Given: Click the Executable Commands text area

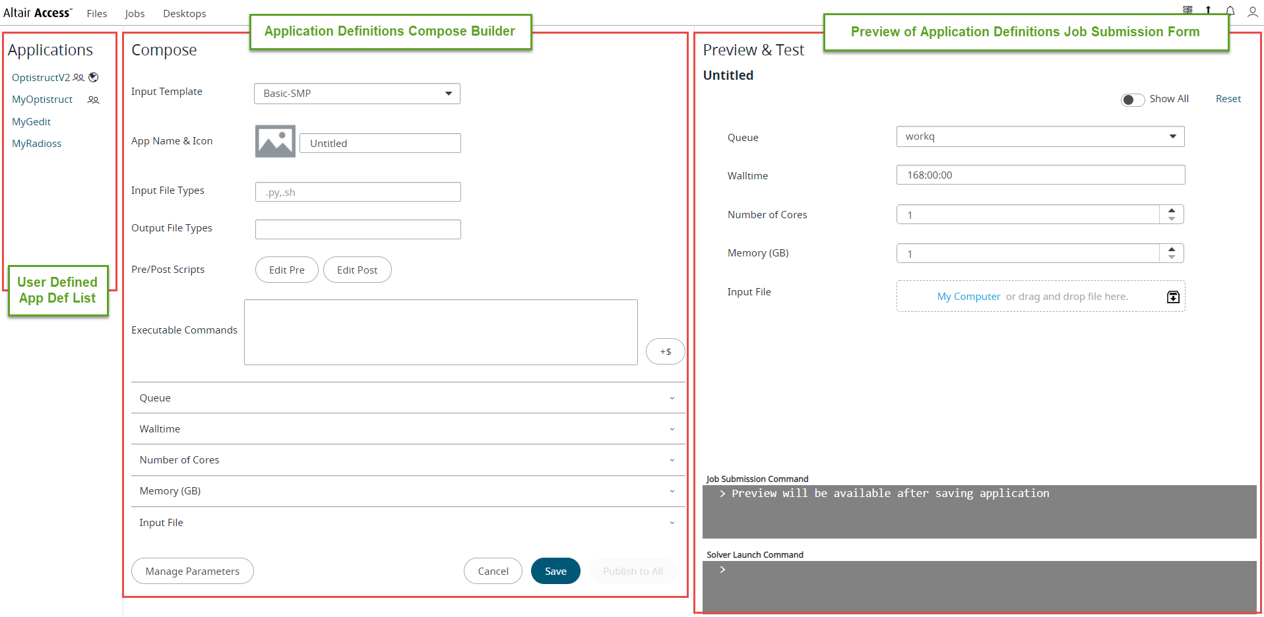Looking at the screenshot, I should tap(441, 332).
